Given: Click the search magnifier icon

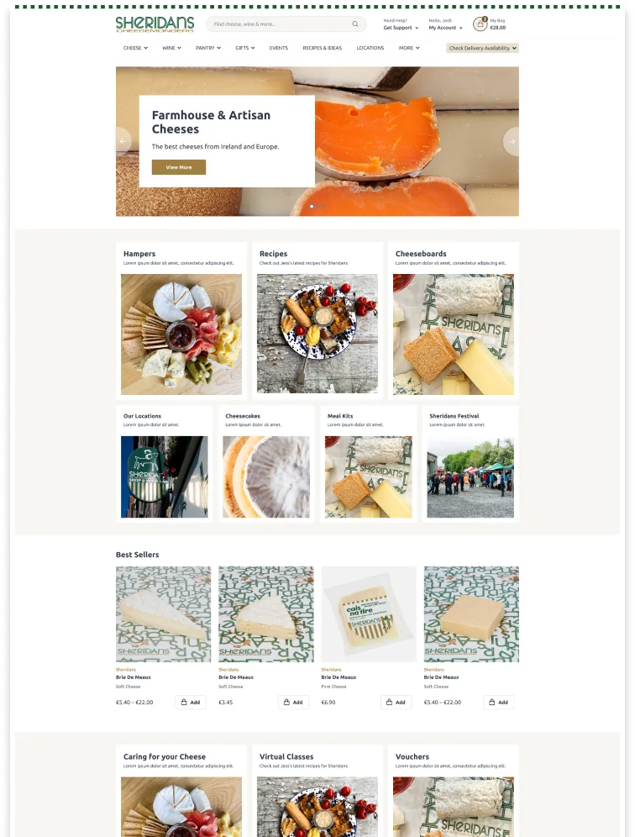Looking at the screenshot, I should click(x=354, y=24).
